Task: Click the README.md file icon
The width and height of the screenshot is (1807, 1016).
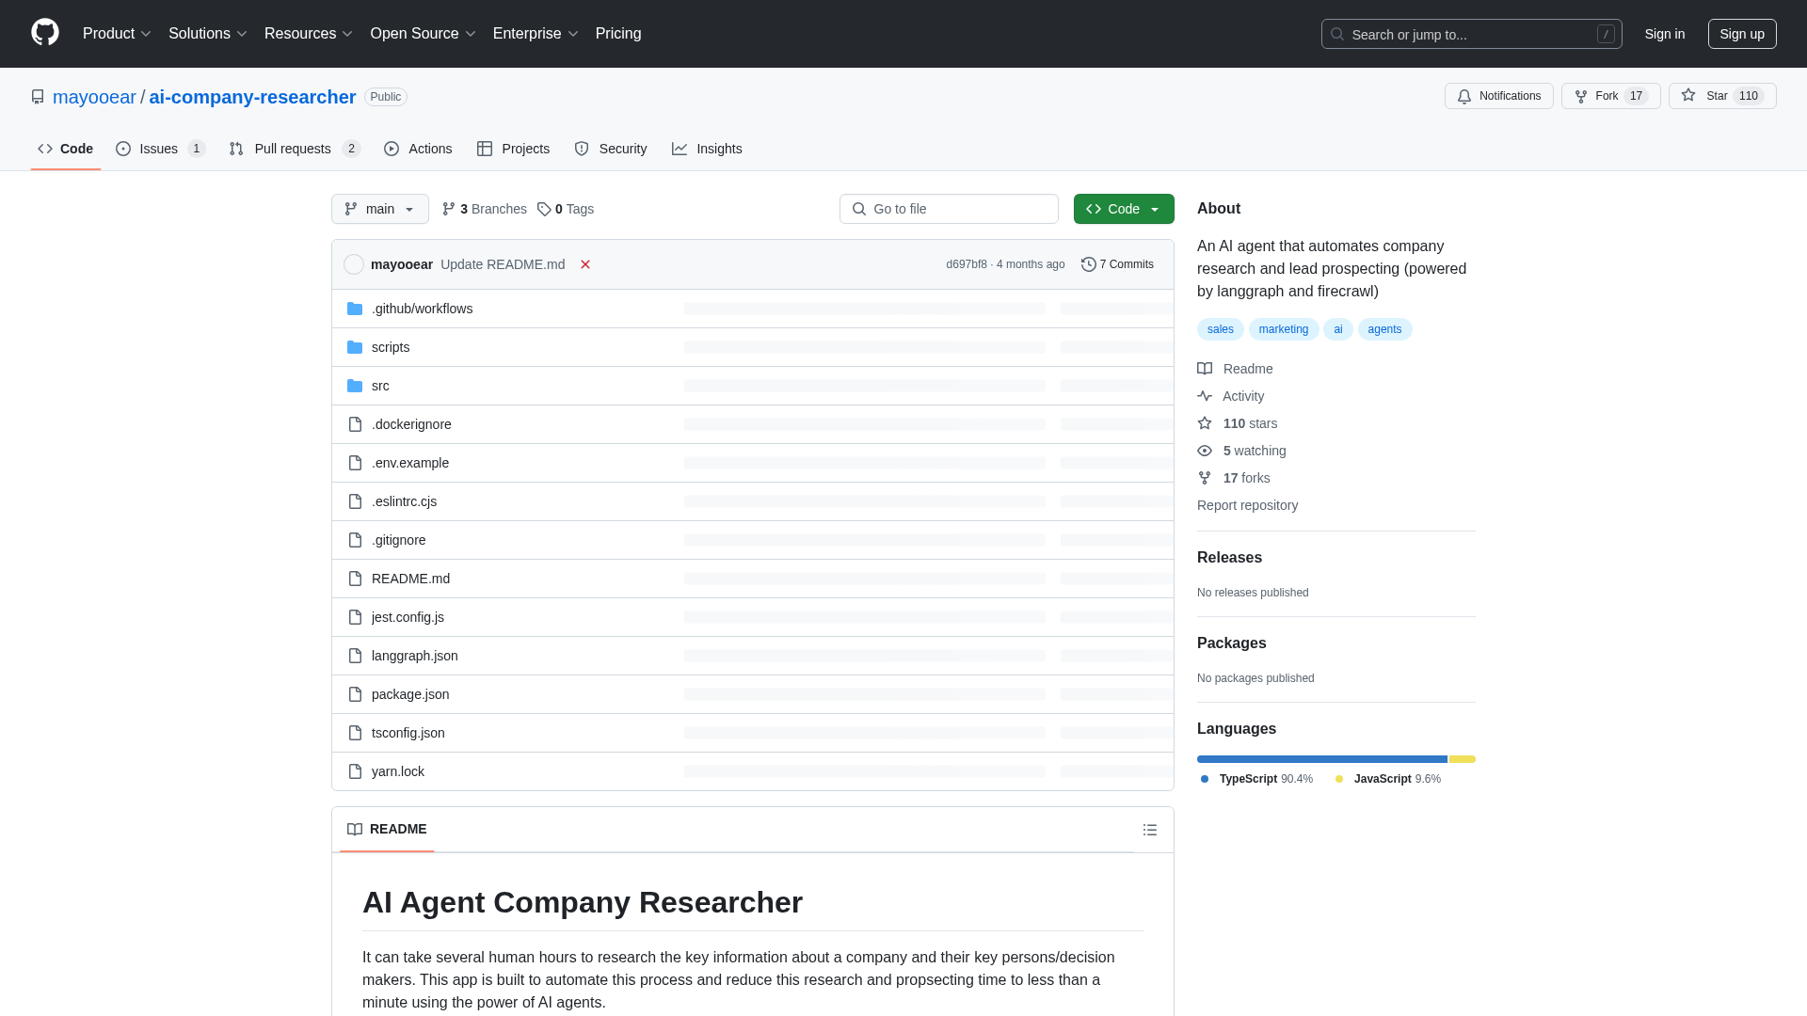Action: (355, 579)
